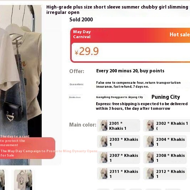190x190 pixels.
Task: Pick the 2303 * Khakis 1 variant
Action: pyautogui.click(x=118, y=142)
